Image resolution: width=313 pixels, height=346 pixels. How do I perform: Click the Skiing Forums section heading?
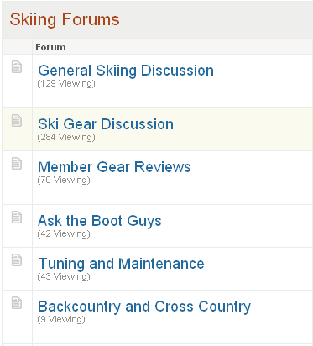click(x=65, y=19)
